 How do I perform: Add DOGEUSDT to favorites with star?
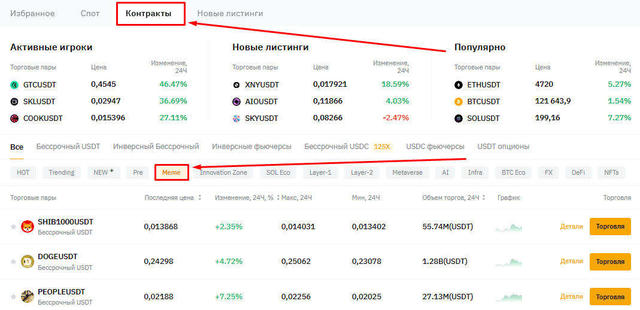click(x=13, y=261)
